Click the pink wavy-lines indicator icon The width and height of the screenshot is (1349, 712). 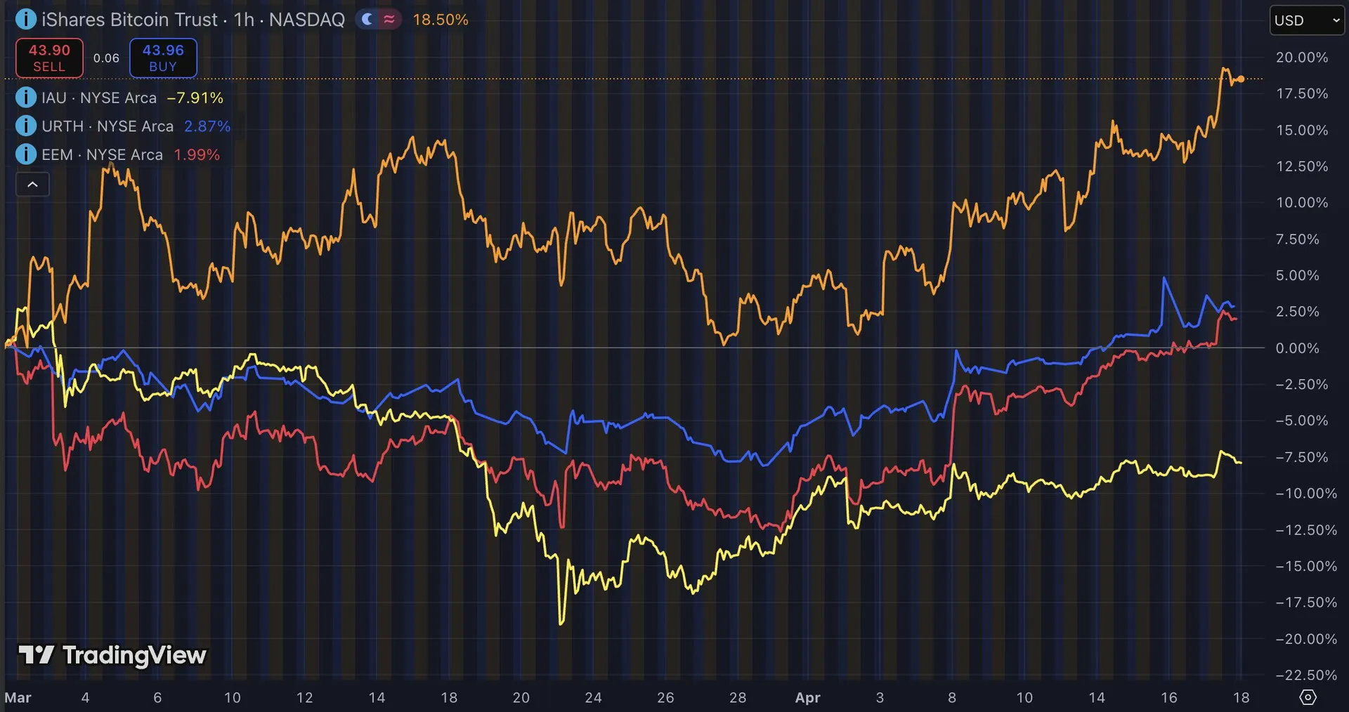pyautogui.click(x=389, y=20)
